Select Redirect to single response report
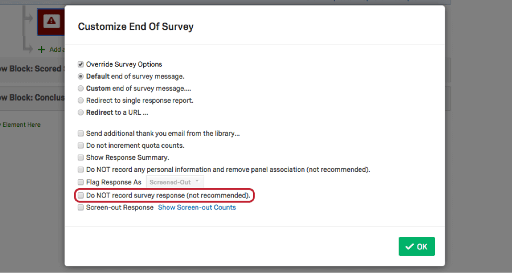512x273 pixels. point(81,101)
